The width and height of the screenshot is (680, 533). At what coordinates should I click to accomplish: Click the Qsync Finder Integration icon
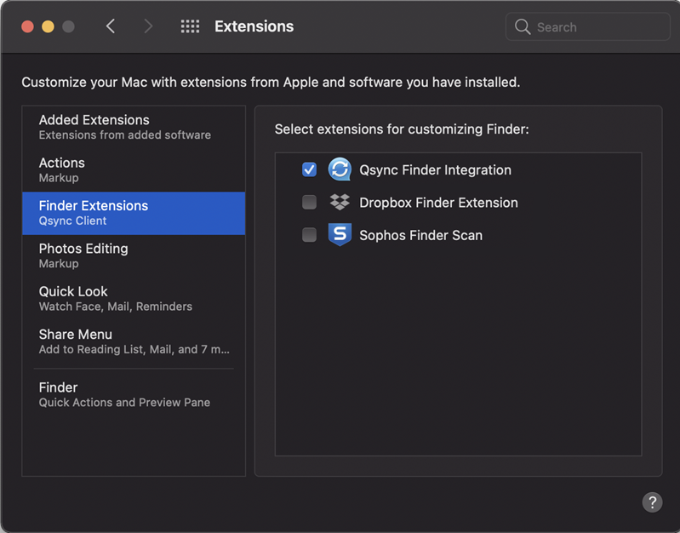pyautogui.click(x=340, y=169)
